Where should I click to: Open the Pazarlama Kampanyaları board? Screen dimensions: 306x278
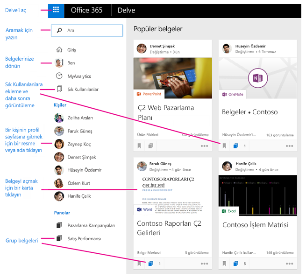pos(91,226)
